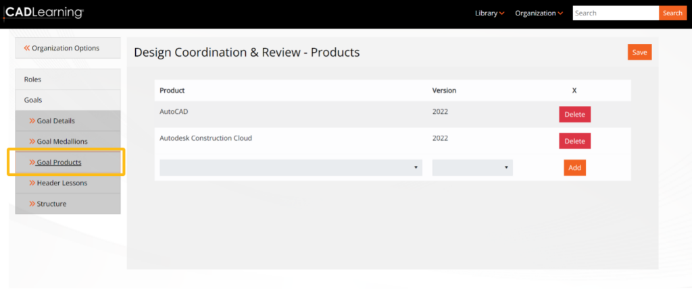Viewport: 692px width, 290px height.
Task: Click the chevron icon next to Structure
Action: (x=32, y=204)
